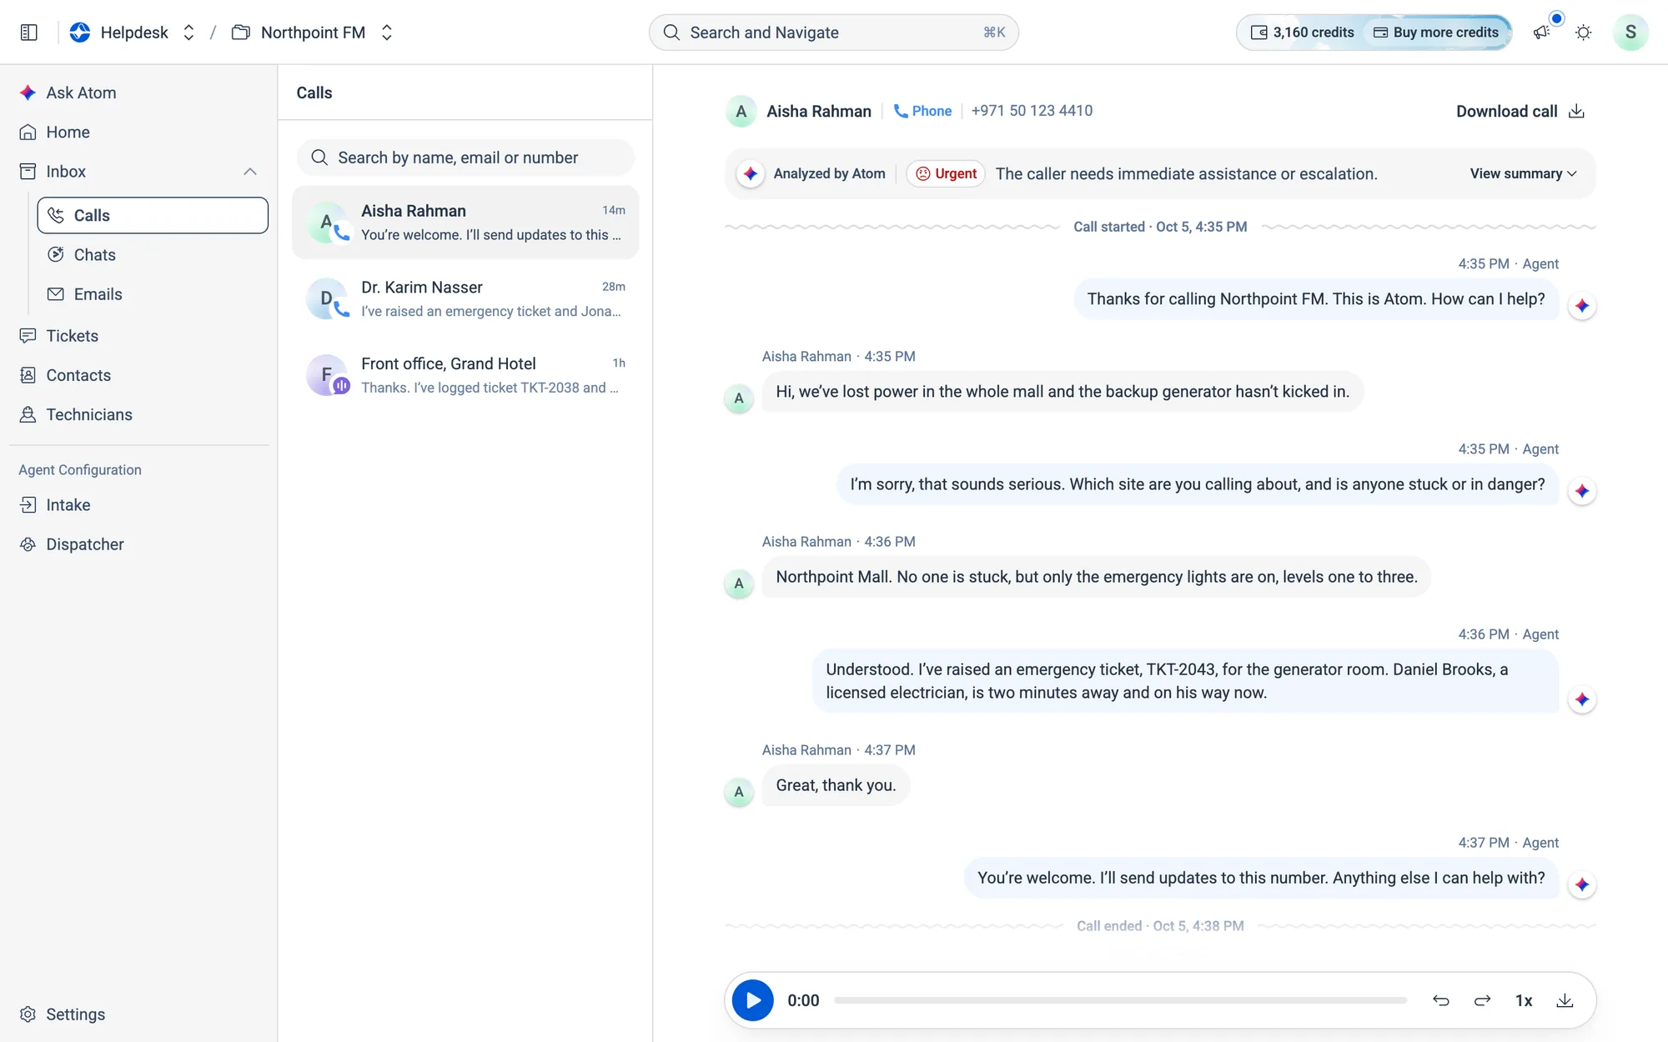Click the Phone channel label
The height and width of the screenshot is (1042, 1668).
922,111
